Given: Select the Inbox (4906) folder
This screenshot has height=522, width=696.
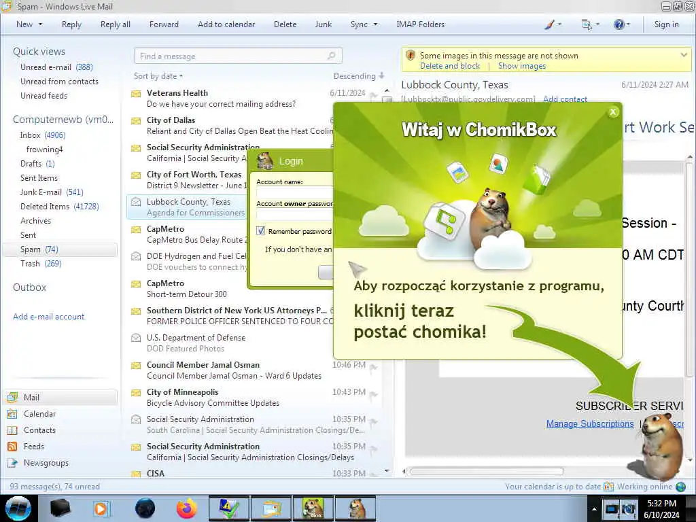Looking at the screenshot, I should pos(43,135).
